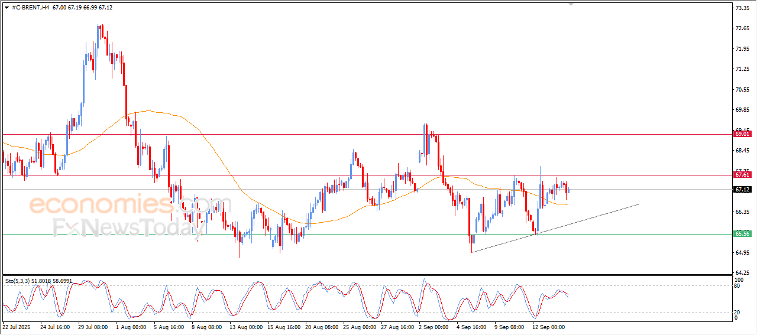The height and width of the screenshot is (335, 757).
Task: Select the red 67.61 price label
Action: click(742, 175)
